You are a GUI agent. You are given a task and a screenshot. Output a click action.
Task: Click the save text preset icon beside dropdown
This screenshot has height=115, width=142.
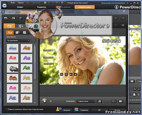33,41
